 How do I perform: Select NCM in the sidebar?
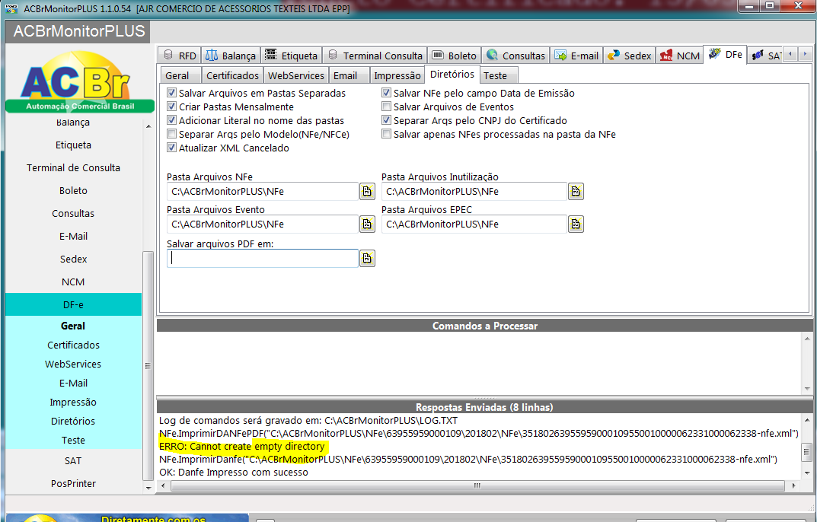click(73, 282)
